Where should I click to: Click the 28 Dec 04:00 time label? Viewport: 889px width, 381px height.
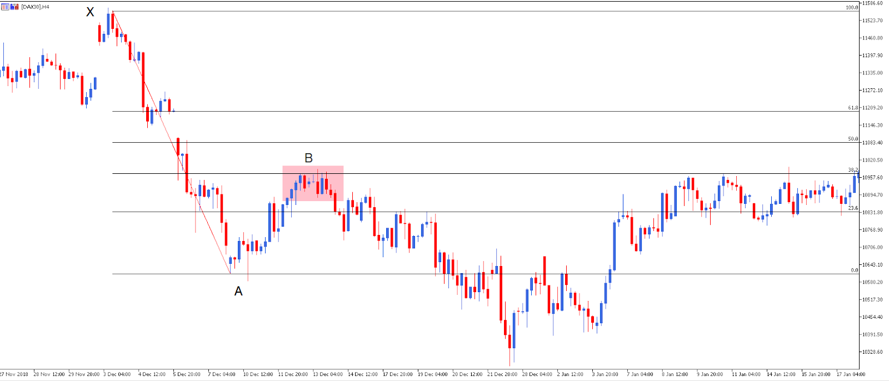pyautogui.click(x=537, y=374)
